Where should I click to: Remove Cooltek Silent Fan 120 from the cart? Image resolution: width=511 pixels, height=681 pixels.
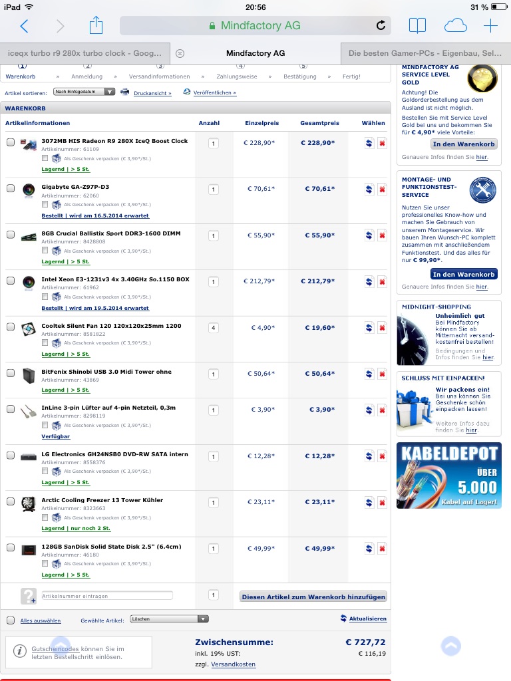[x=382, y=328]
